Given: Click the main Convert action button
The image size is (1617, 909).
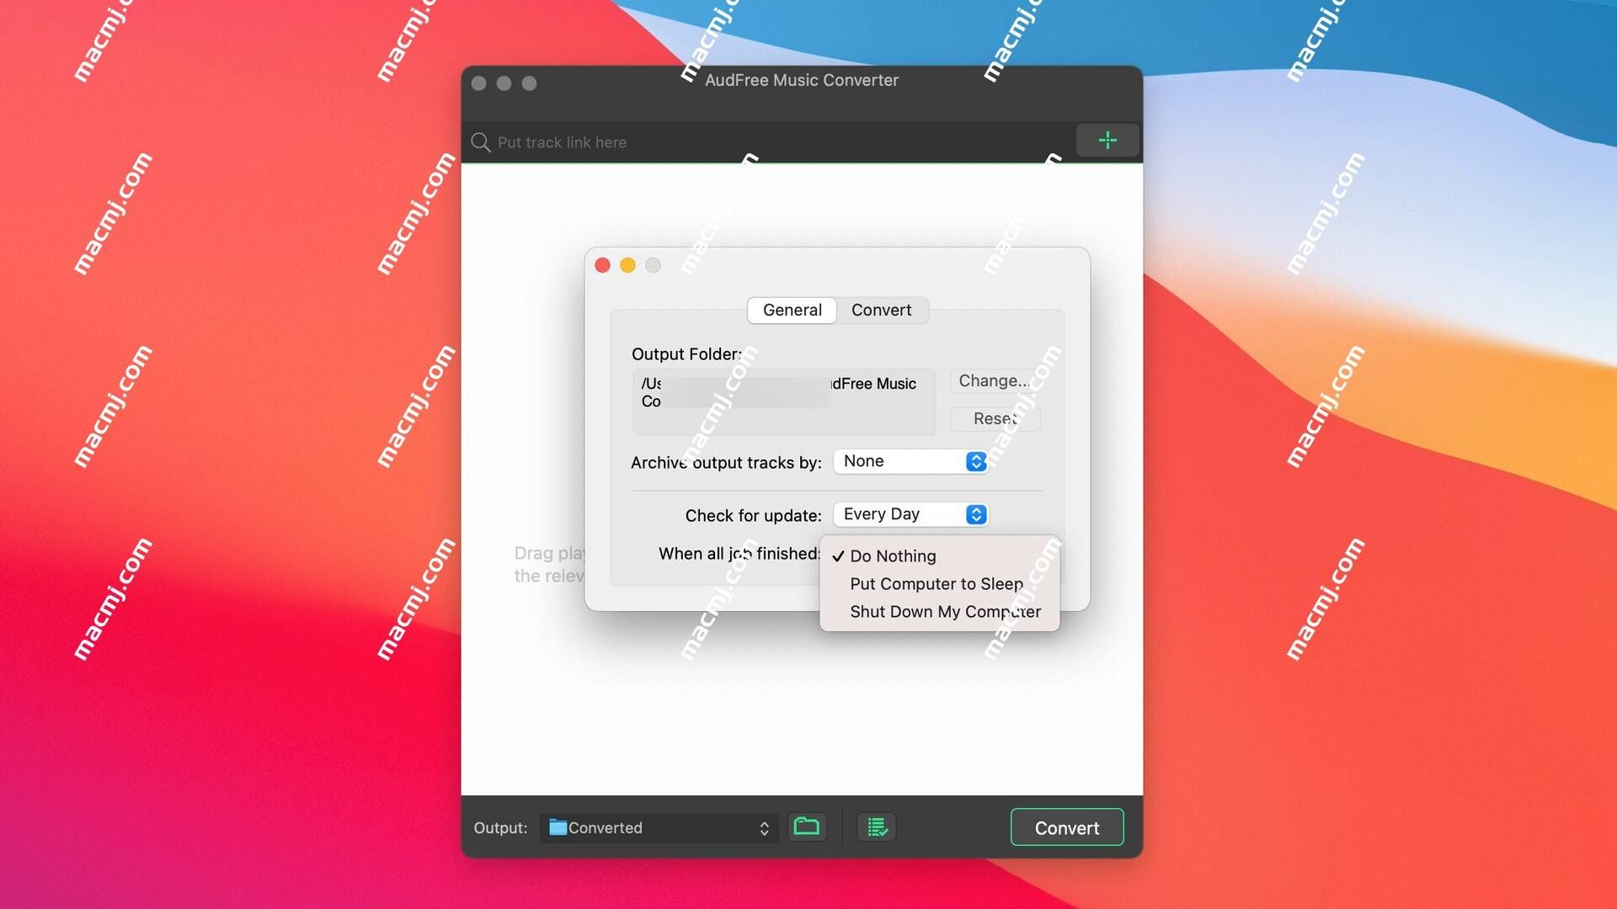Looking at the screenshot, I should 1067,827.
